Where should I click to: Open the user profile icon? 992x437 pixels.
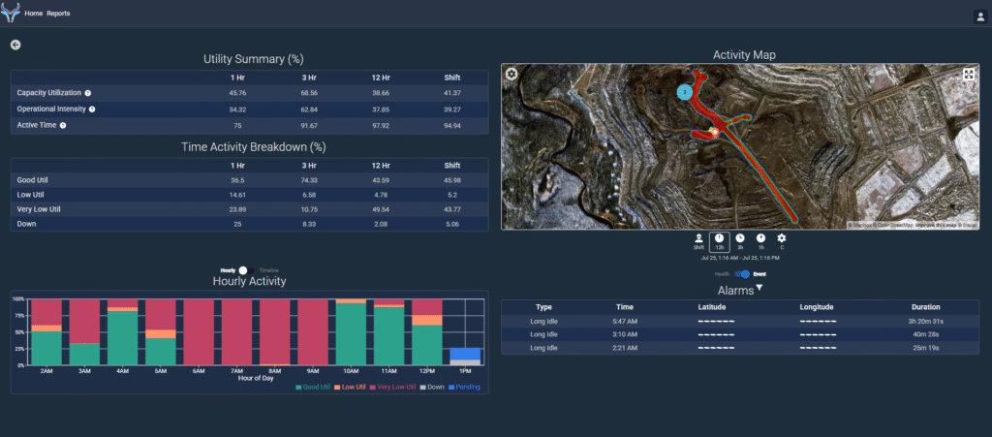click(979, 16)
